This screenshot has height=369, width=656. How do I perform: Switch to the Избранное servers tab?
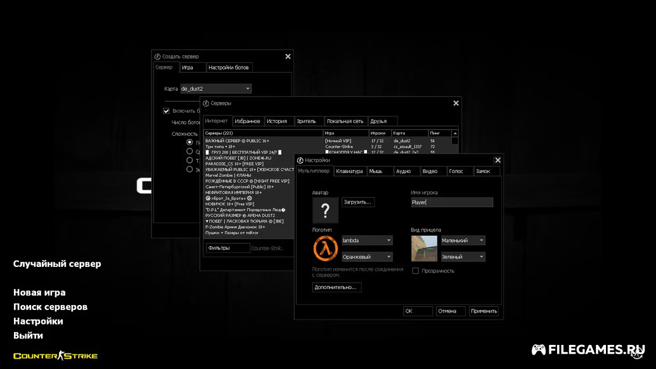(x=248, y=121)
